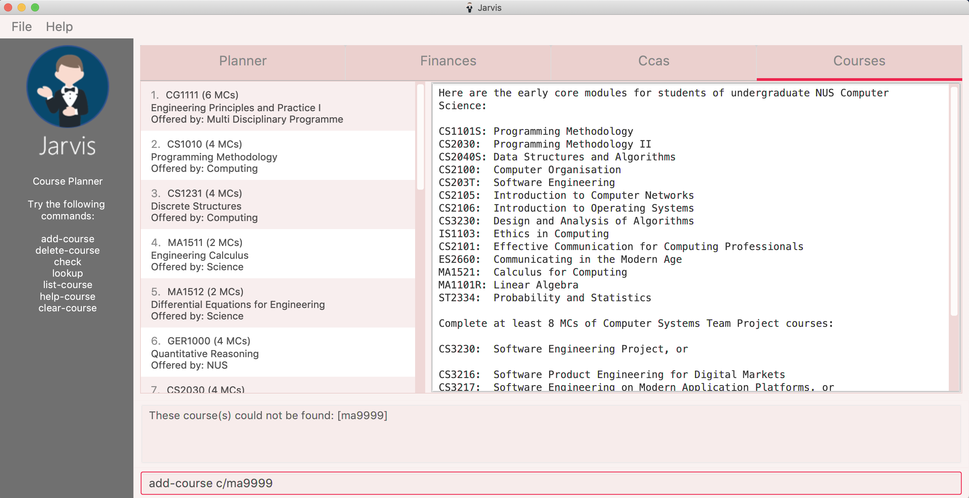The width and height of the screenshot is (969, 498).
Task: Select the MA1512 Differential Equations entry
Action: 278,304
